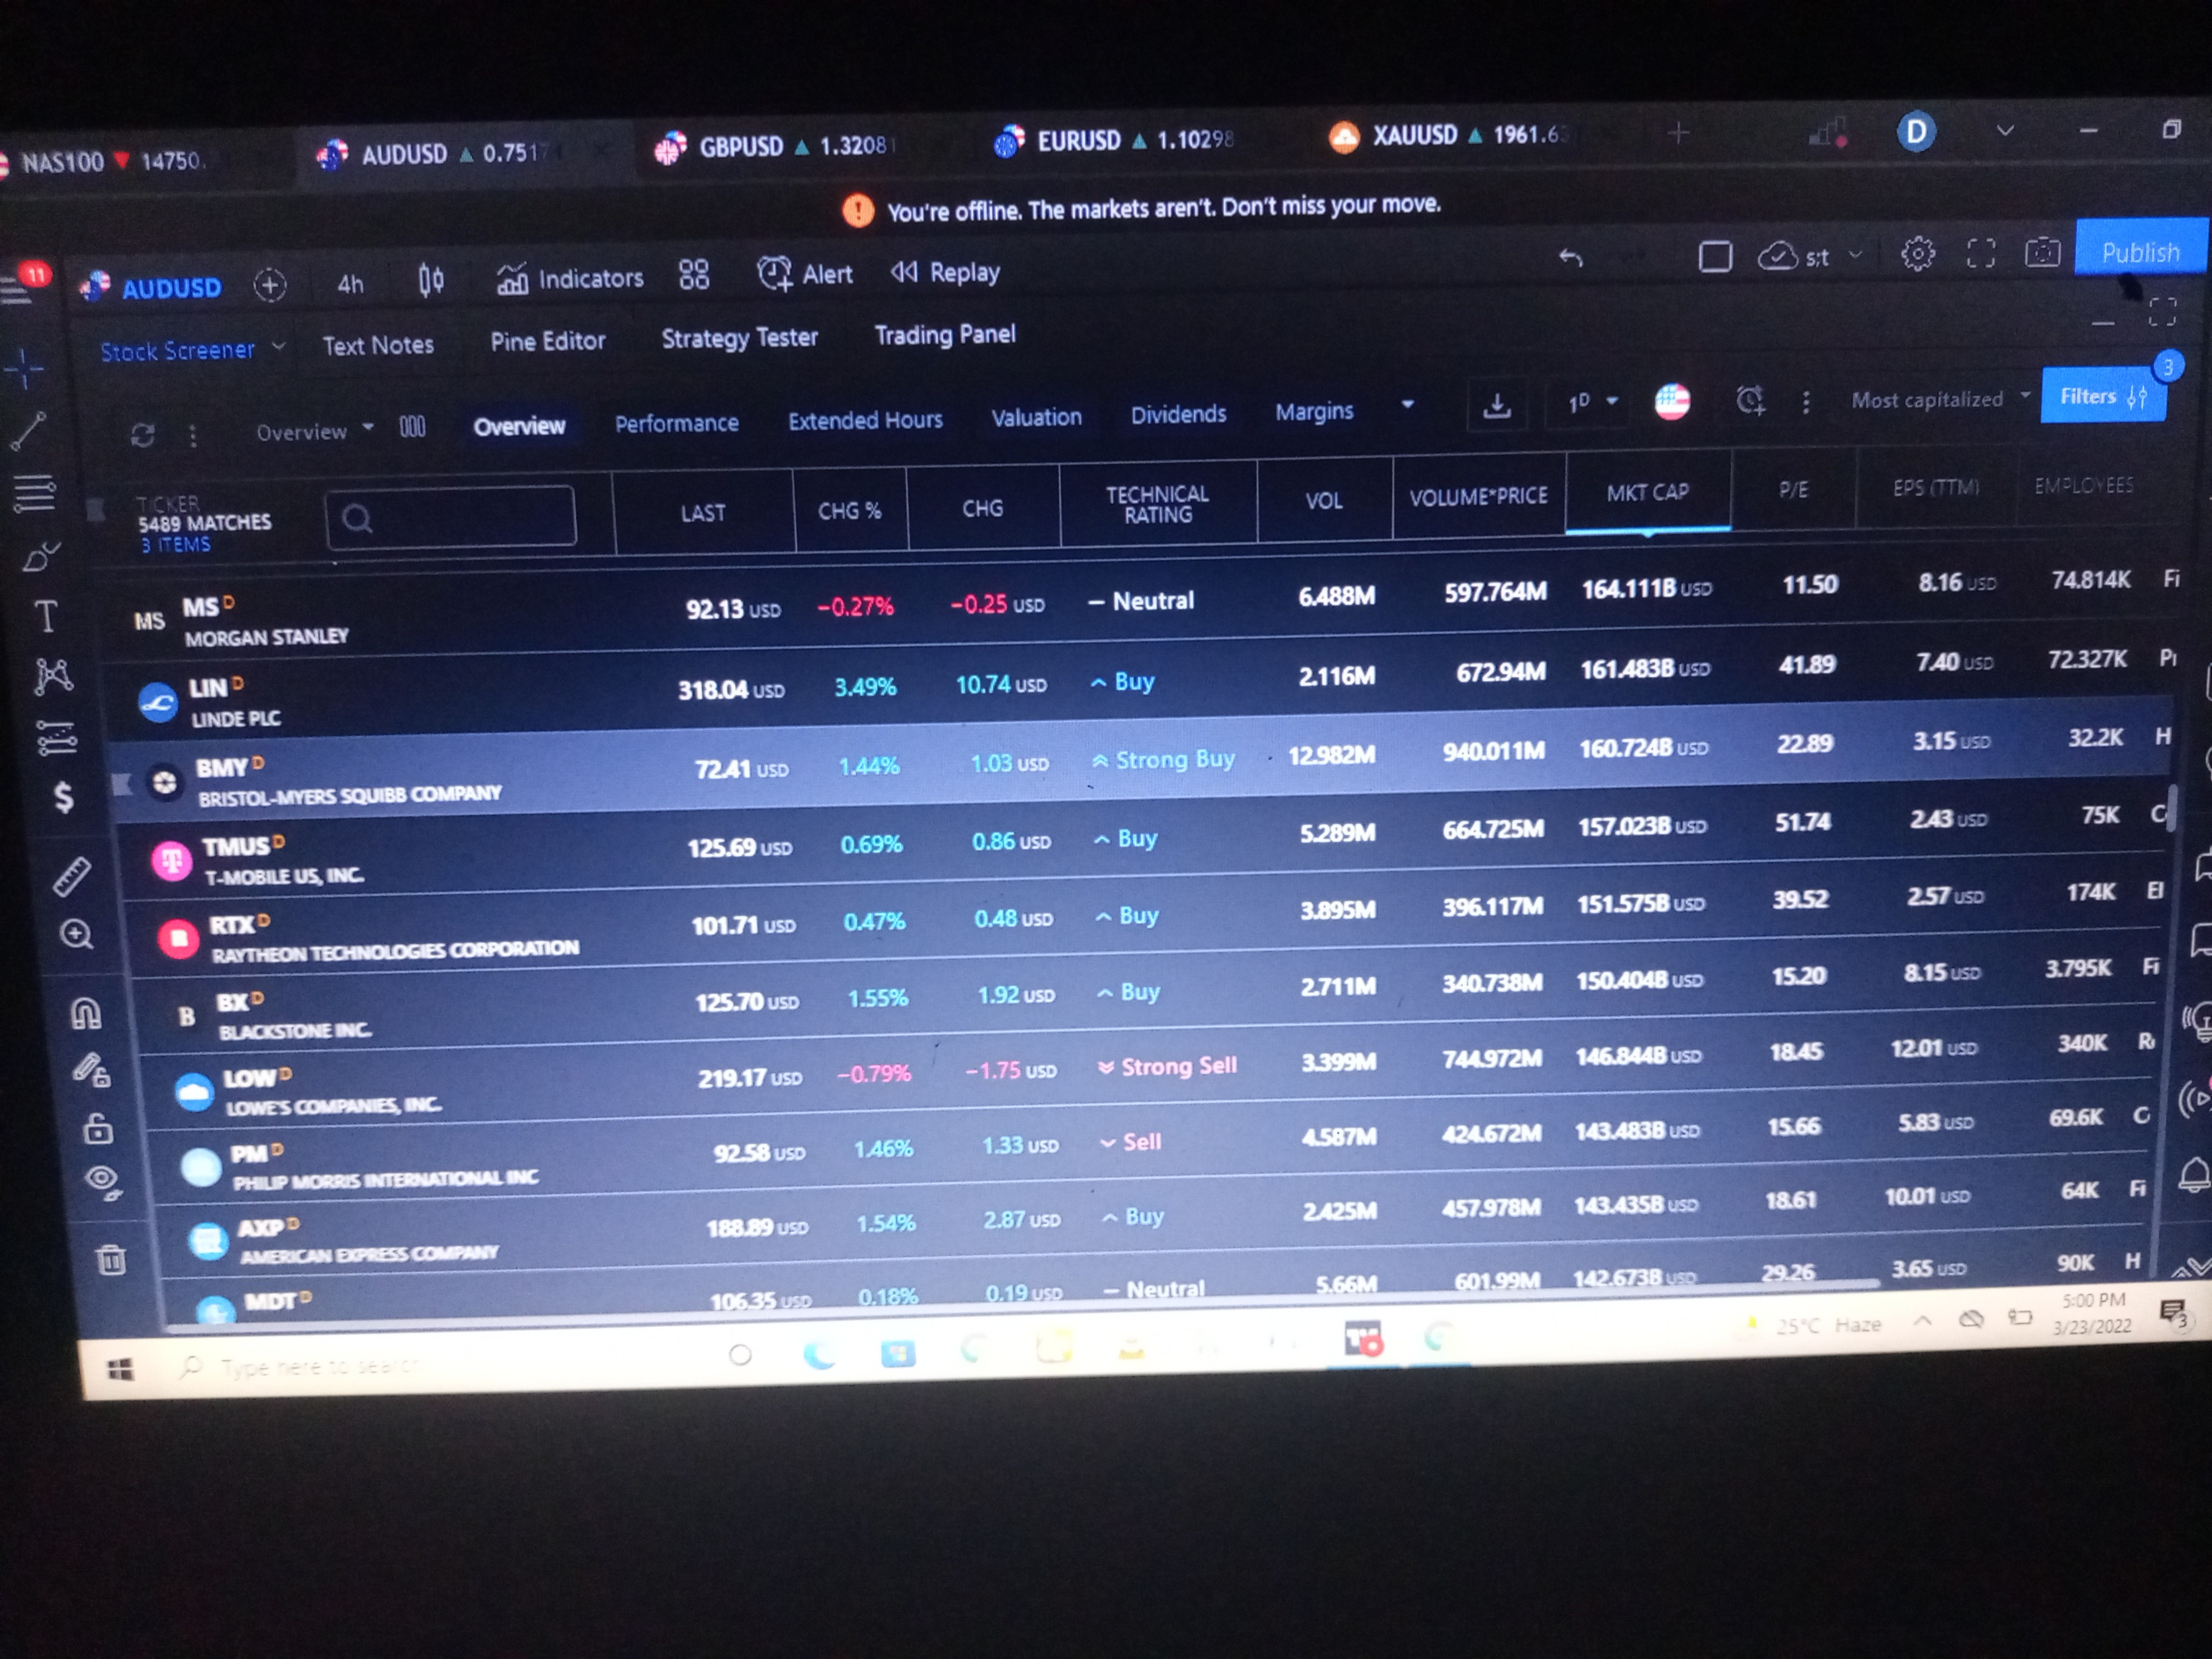Save chart layout via cloud icon

pos(1778,257)
